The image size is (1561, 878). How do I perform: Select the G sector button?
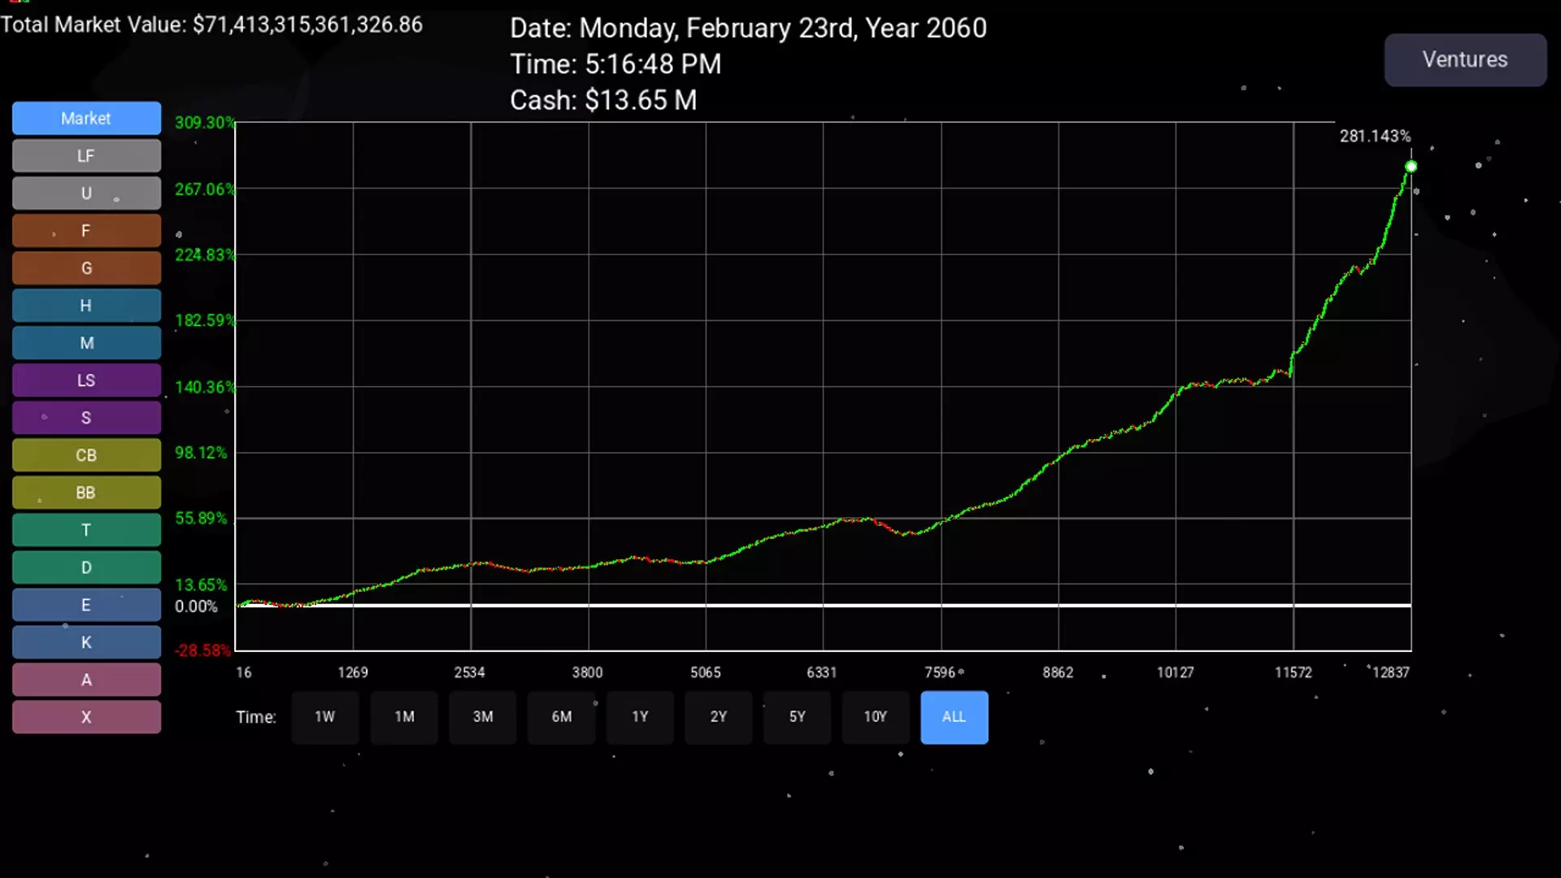[86, 268]
